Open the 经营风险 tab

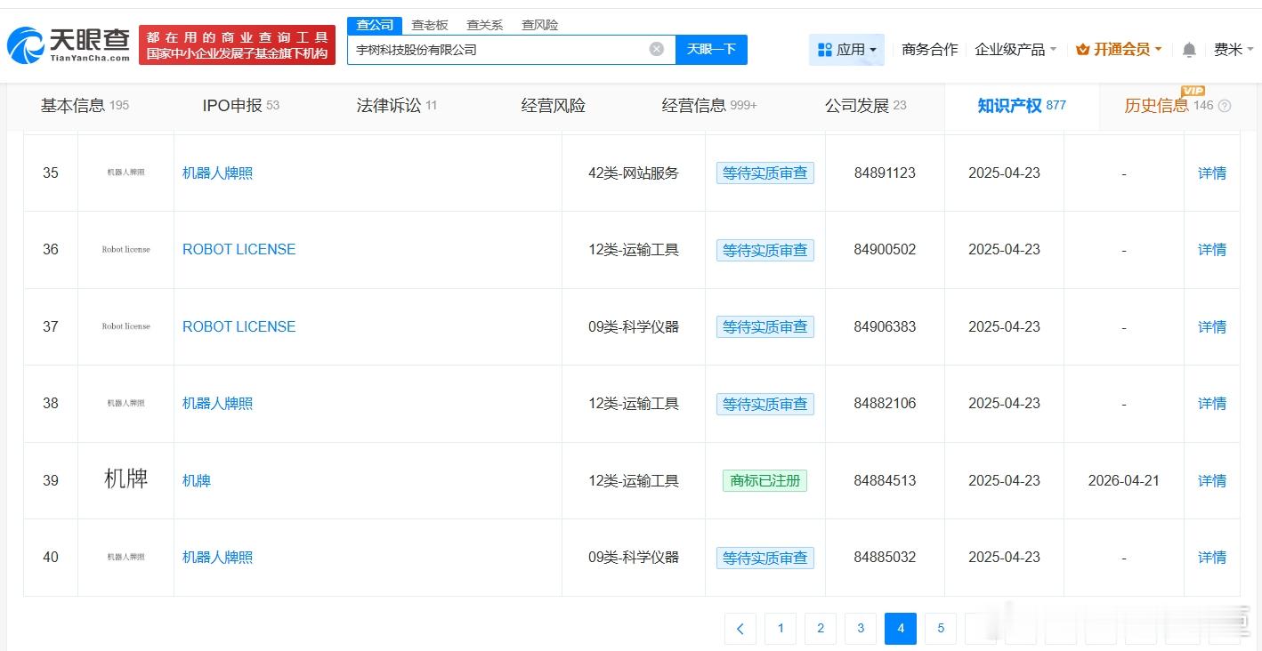tap(554, 106)
